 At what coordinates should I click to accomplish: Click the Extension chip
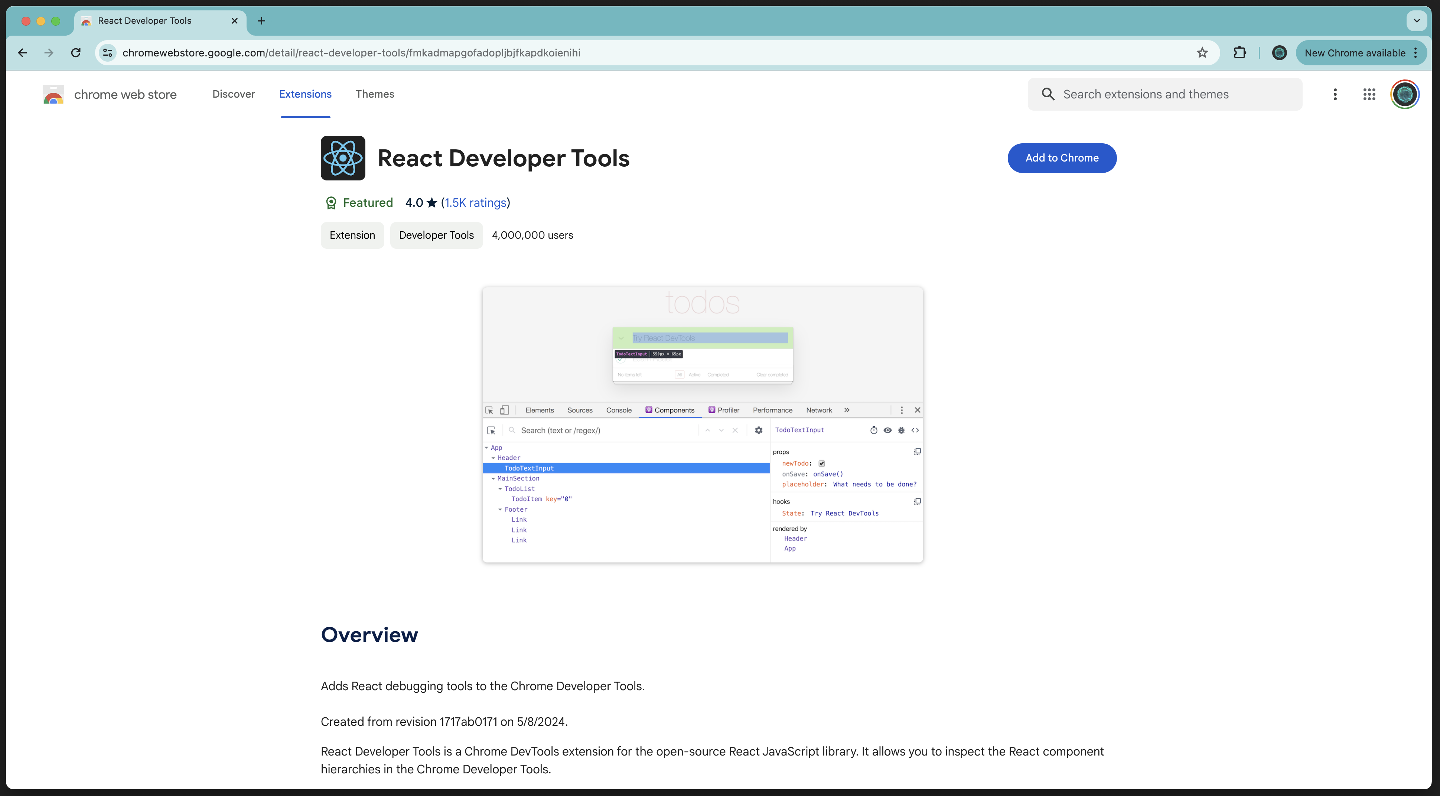[352, 235]
